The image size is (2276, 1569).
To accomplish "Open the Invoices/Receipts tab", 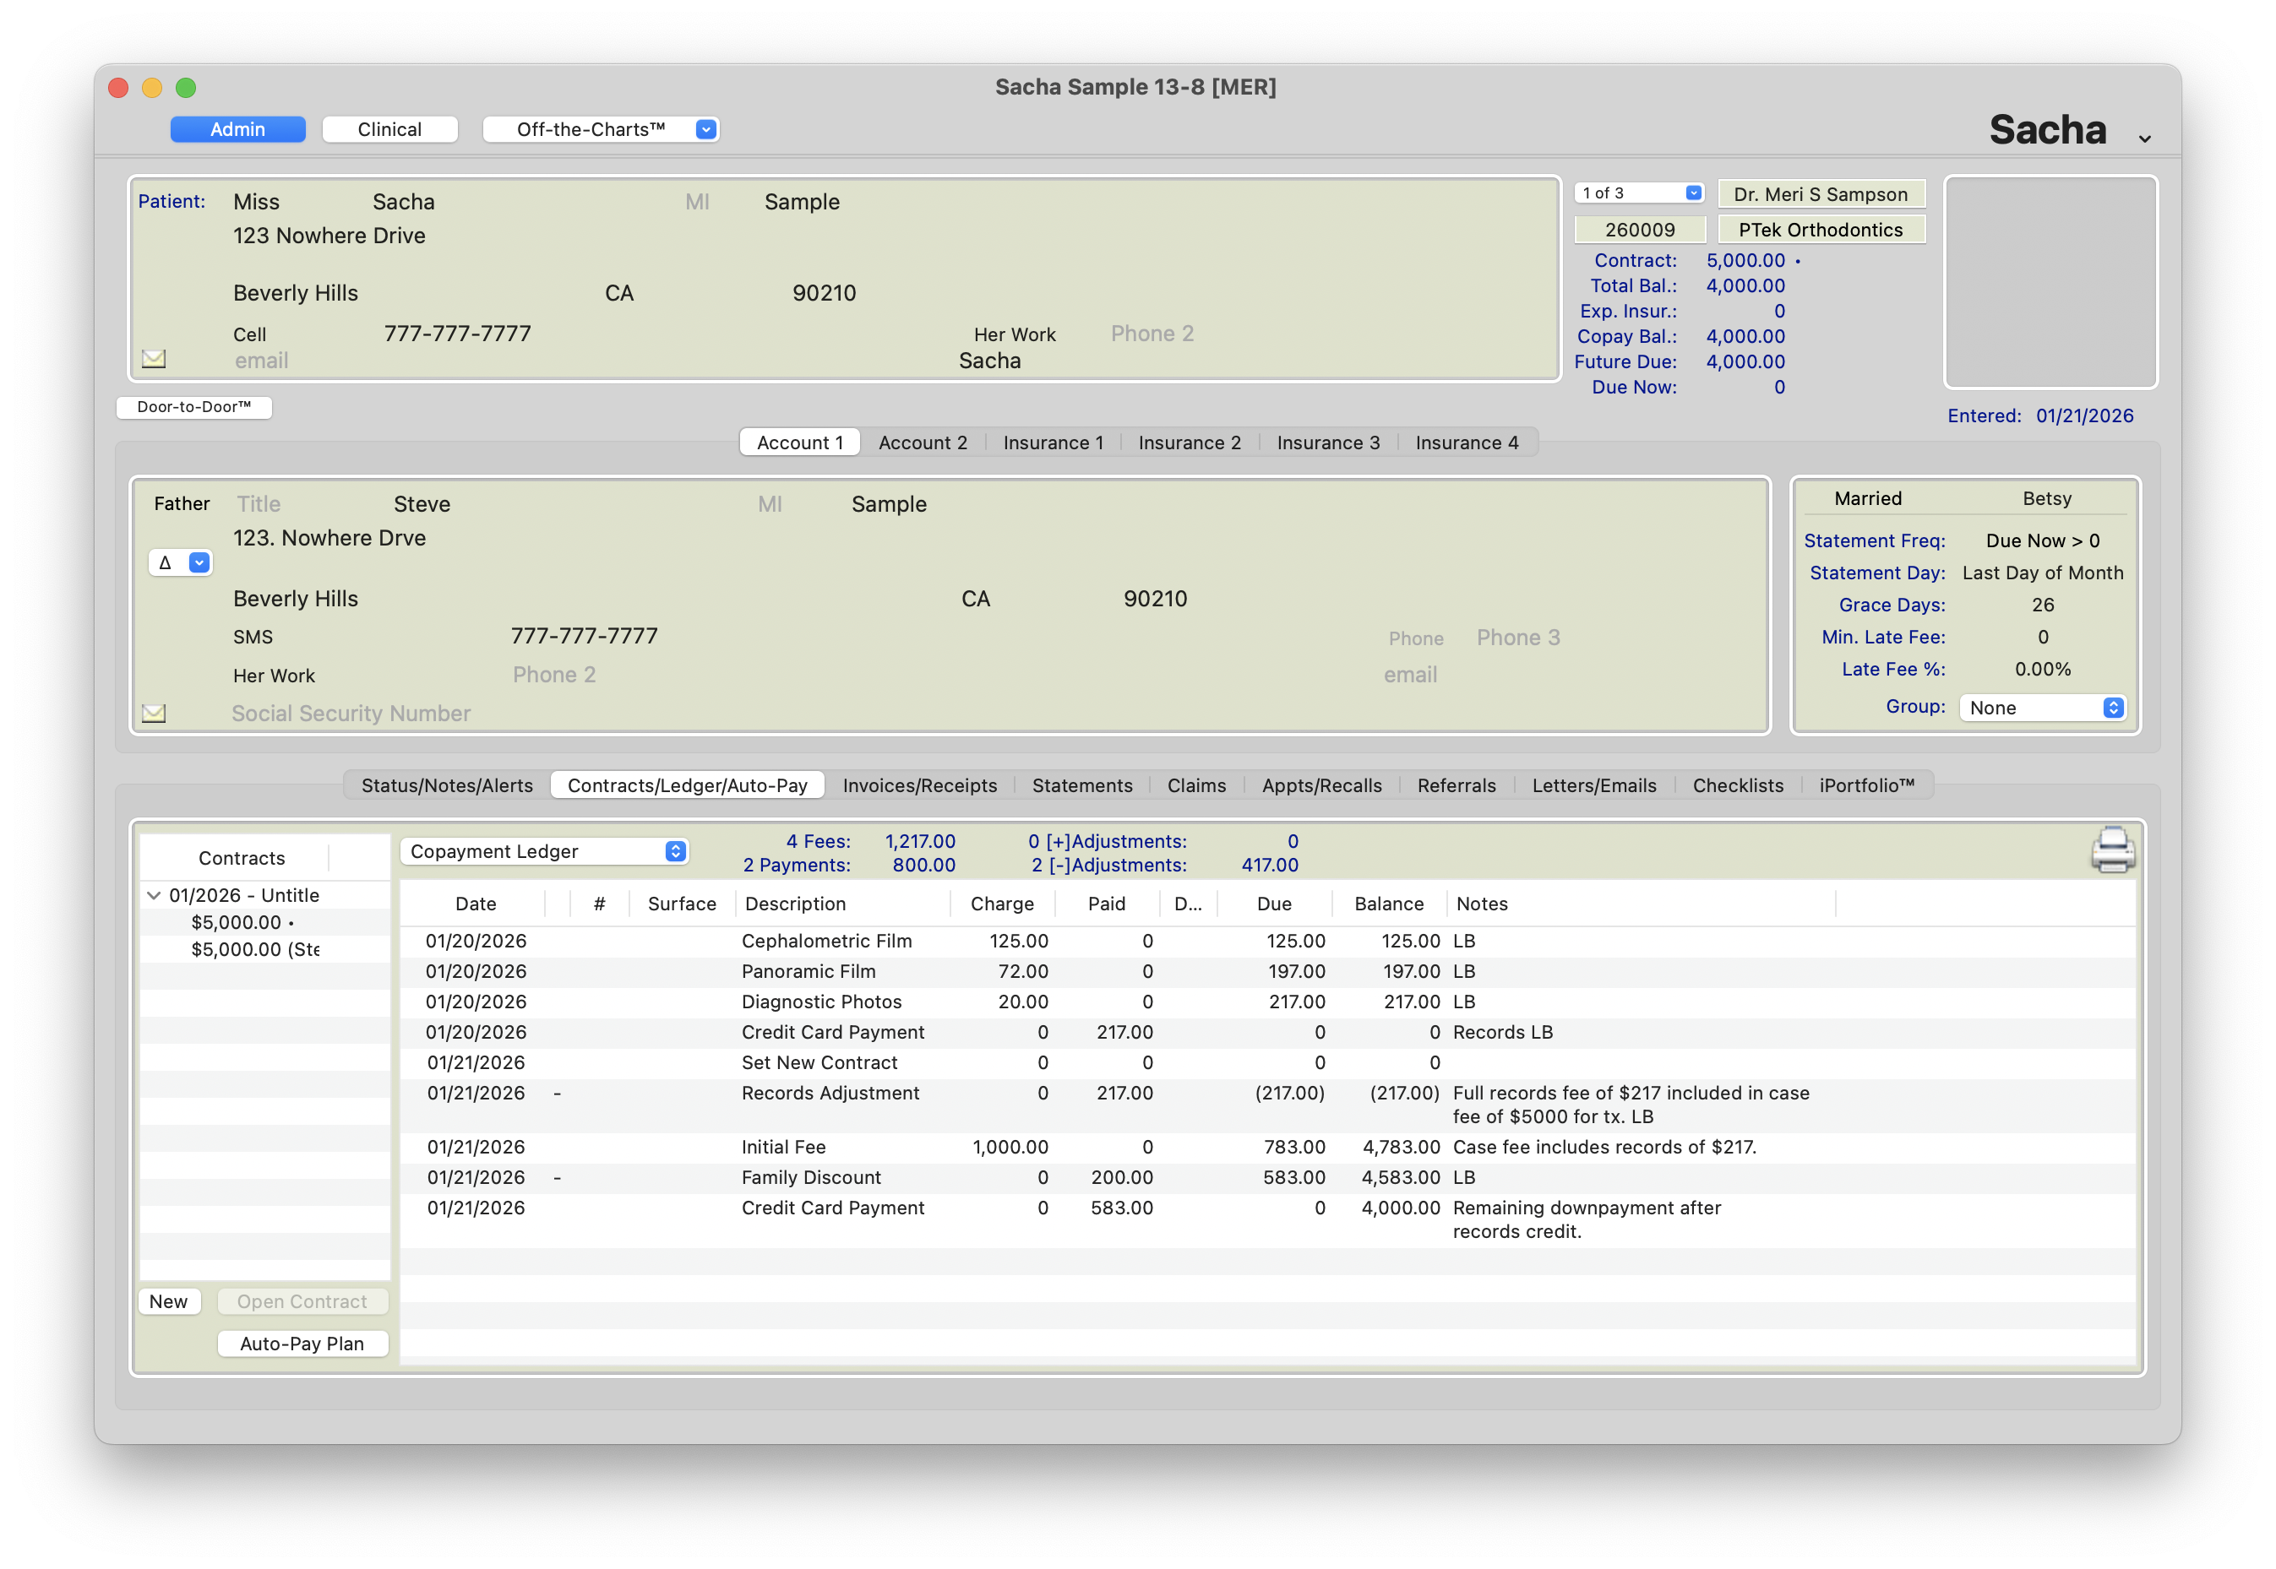I will point(918,785).
